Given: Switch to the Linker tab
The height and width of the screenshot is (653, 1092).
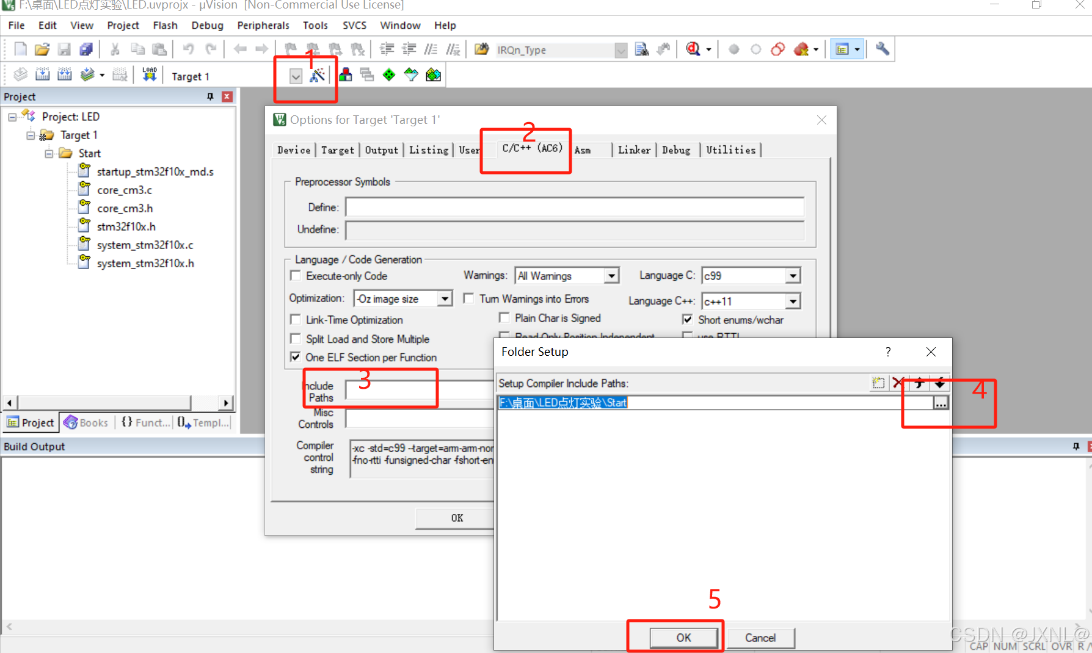Looking at the screenshot, I should pos(634,150).
